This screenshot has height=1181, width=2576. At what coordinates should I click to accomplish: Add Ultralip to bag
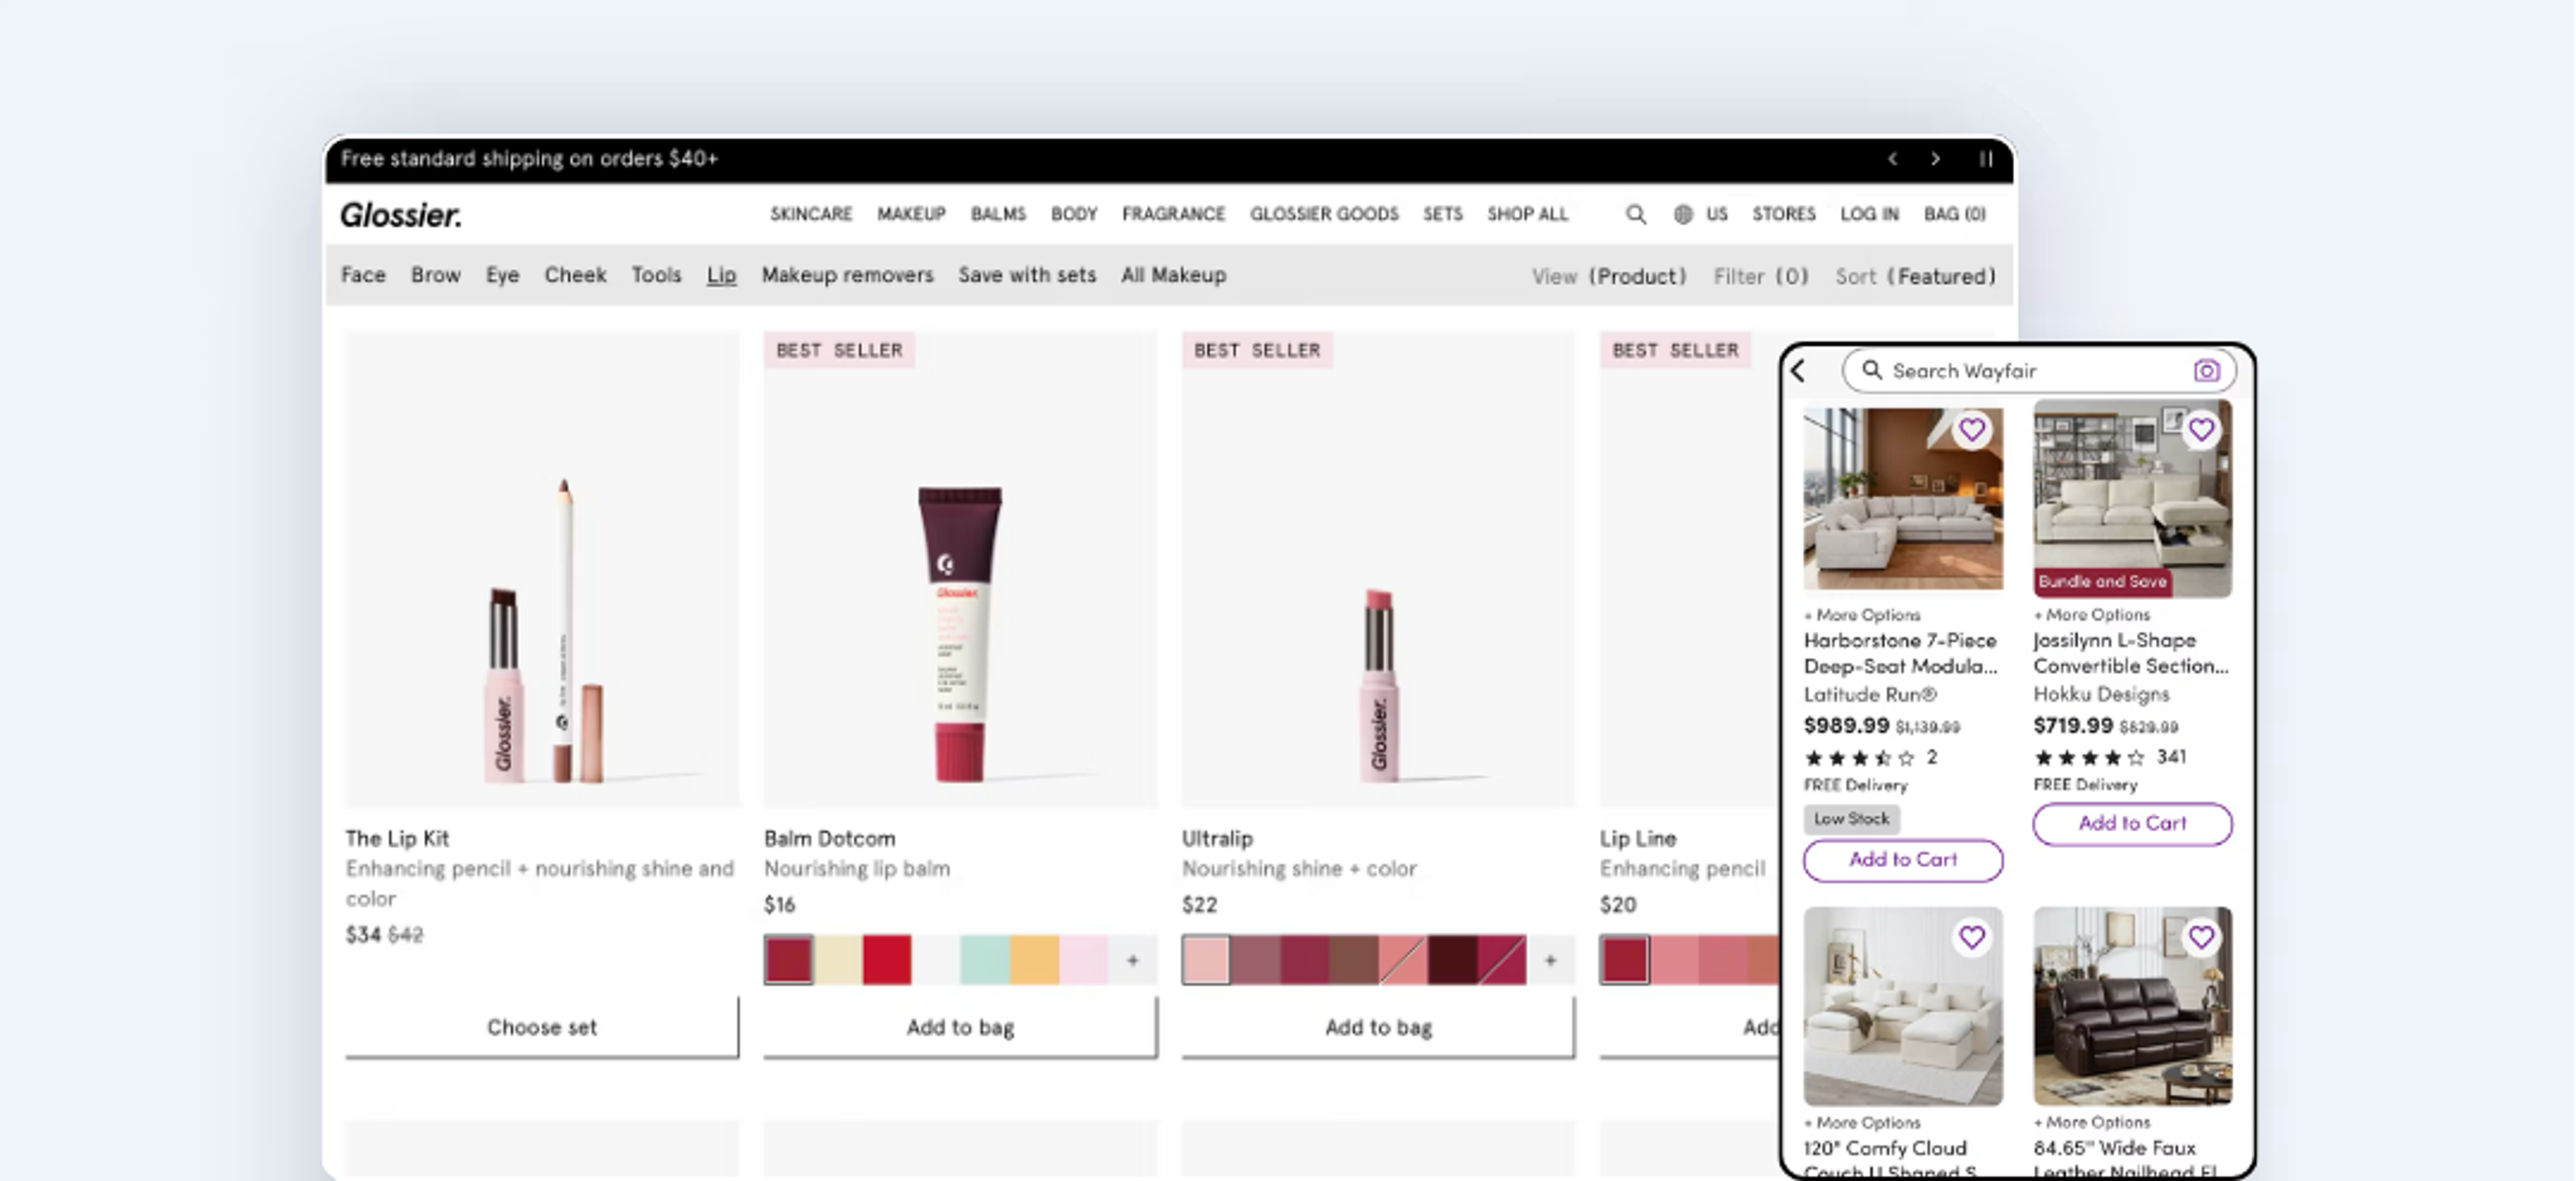[1378, 1027]
